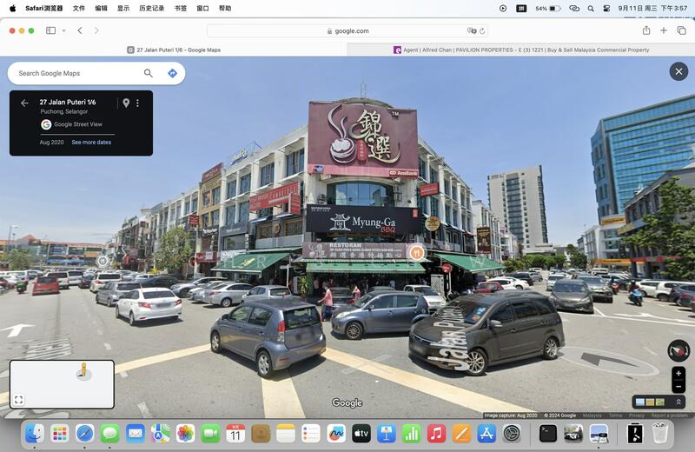Open Apple TV from the Dock
Image resolution: width=695 pixels, height=452 pixels.
[x=361, y=434]
